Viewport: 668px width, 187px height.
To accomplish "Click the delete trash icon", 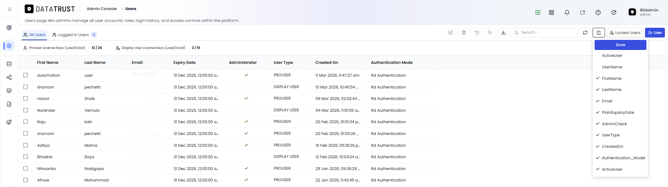I will point(464,33).
